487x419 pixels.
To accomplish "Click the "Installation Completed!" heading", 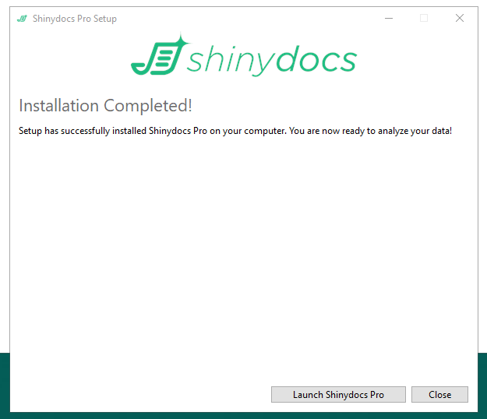I will [105, 106].
